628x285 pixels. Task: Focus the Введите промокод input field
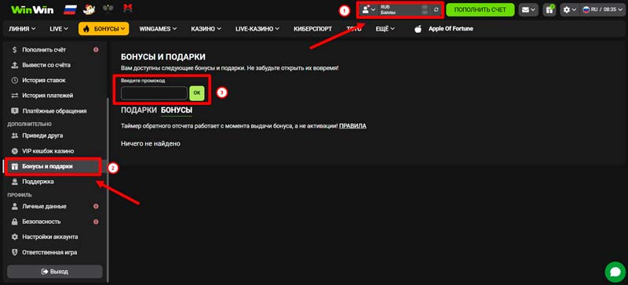154,93
